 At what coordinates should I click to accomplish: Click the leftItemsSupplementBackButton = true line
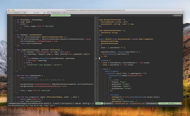pos(43,86)
